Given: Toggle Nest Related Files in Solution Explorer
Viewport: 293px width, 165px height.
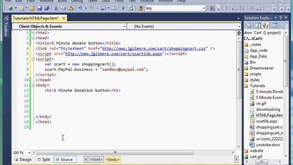Looking at the screenshot, I should point(266,25).
